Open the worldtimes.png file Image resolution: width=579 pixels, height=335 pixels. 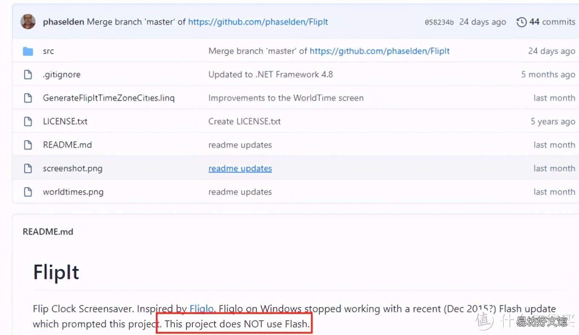73,192
